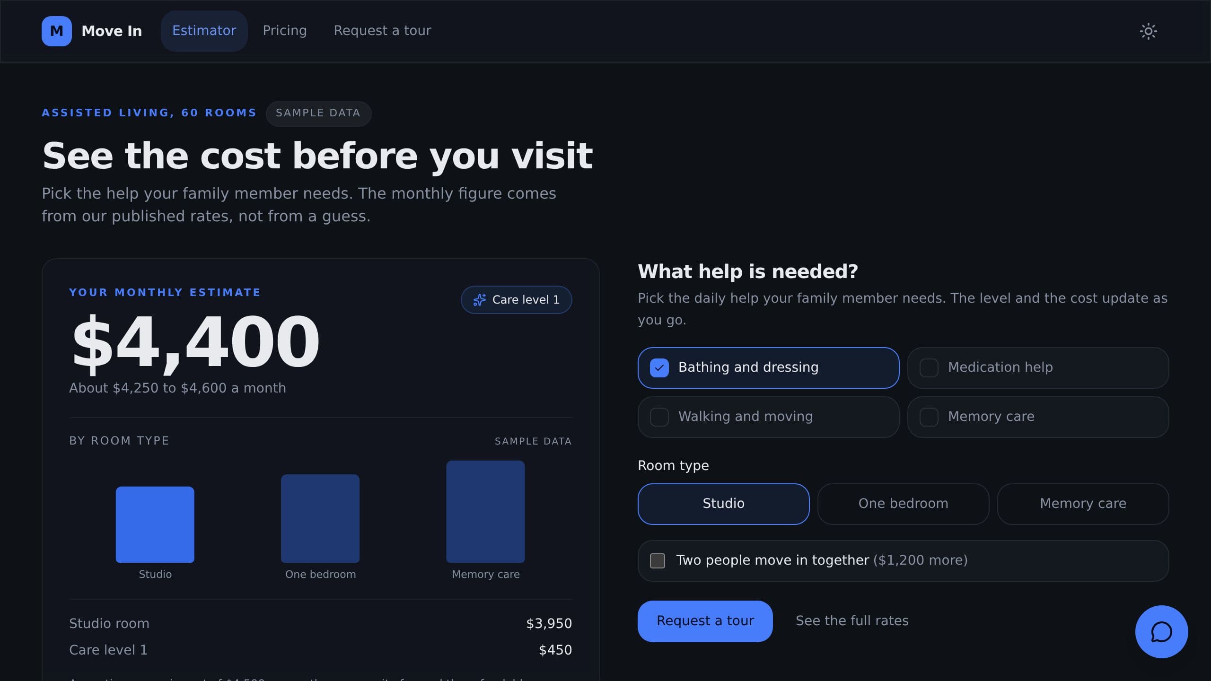The image size is (1211, 681).
Task: Tick the Memory care help checkbox
Action: point(1038,417)
